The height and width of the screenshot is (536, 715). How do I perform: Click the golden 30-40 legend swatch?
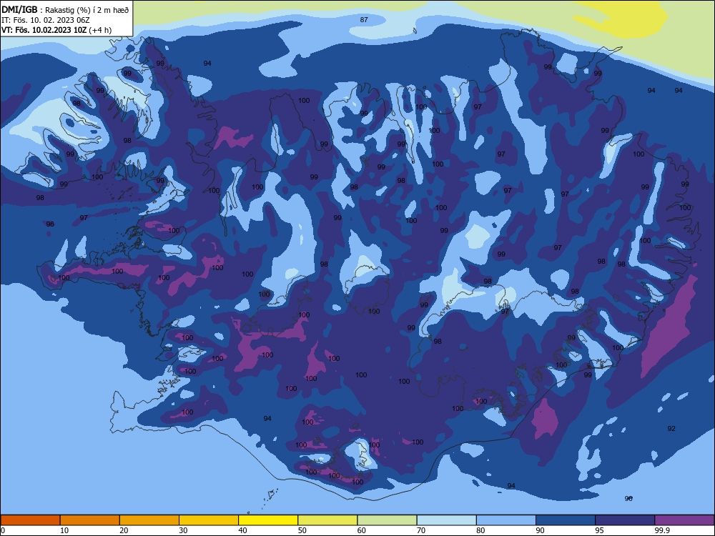[209, 520]
